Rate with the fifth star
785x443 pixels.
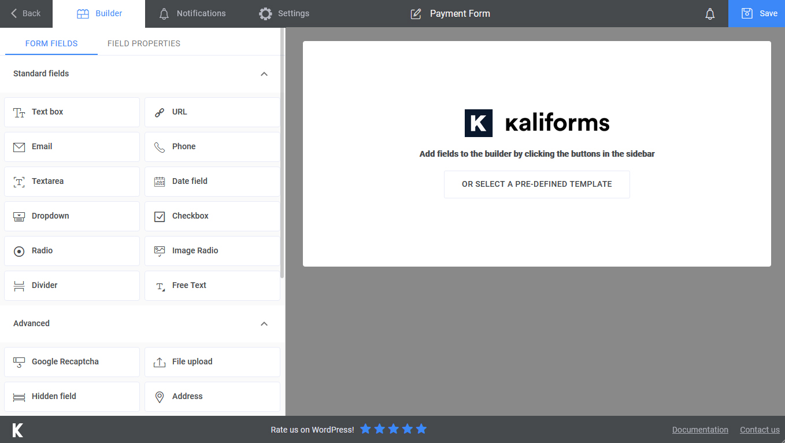421,429
